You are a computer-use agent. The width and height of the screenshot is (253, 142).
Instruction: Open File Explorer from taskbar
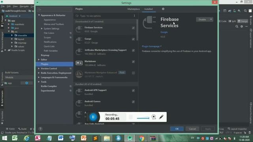[x=107, y=138]
